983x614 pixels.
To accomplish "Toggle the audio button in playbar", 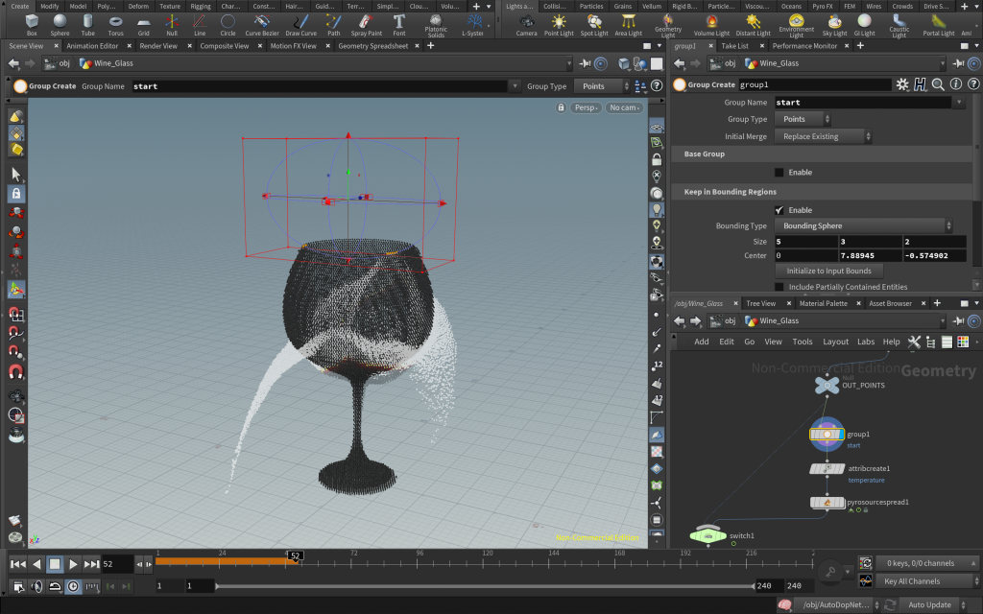I will (x=37, y=586).
